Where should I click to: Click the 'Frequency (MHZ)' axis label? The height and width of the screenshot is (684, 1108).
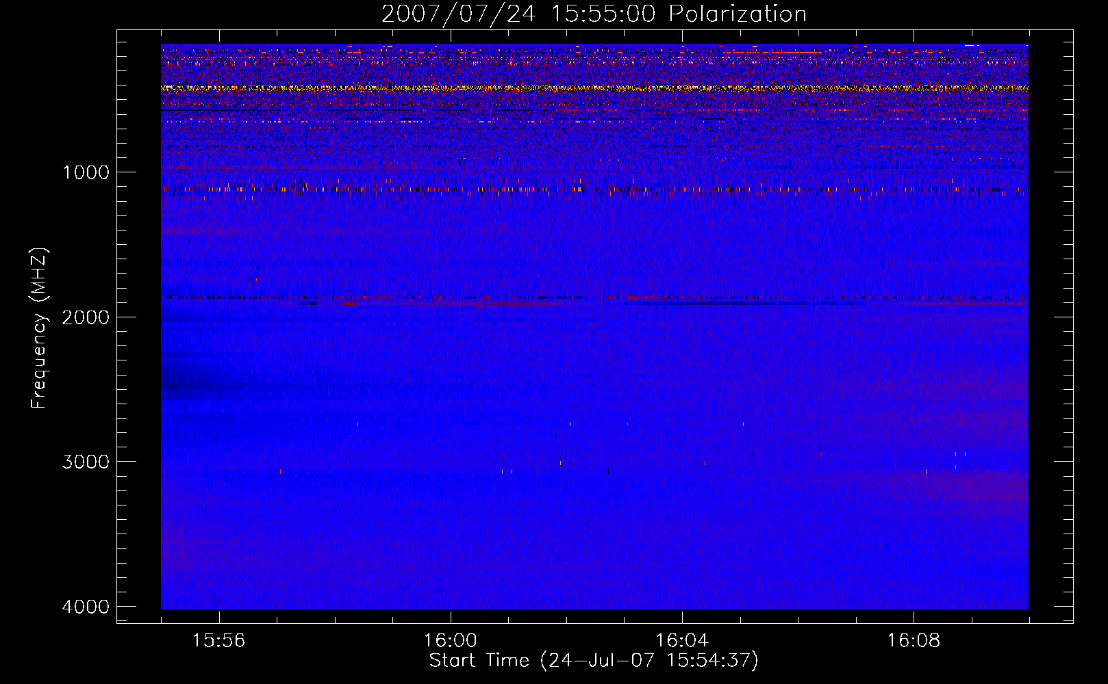tap(39, 328)
